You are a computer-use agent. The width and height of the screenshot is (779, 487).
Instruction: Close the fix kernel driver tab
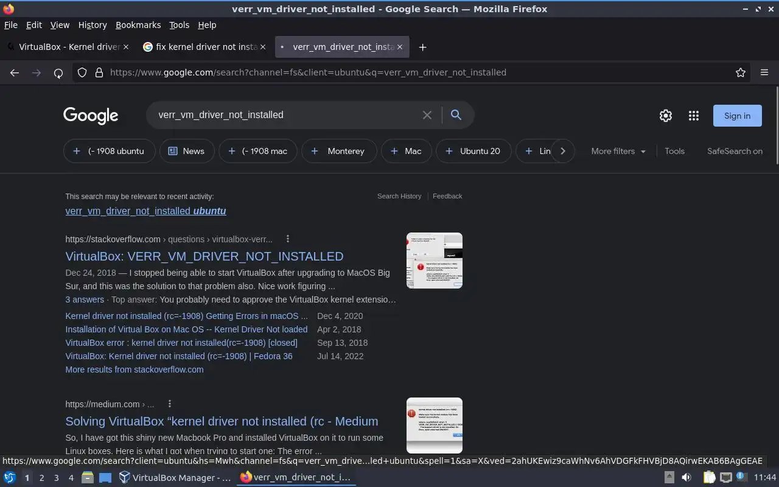point(263,47)
